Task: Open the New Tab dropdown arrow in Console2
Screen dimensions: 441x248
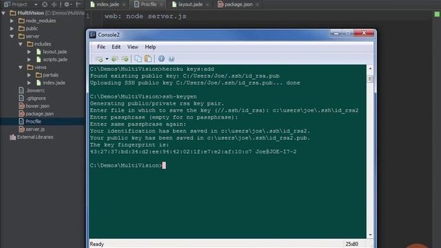Action: coord(107,59)
